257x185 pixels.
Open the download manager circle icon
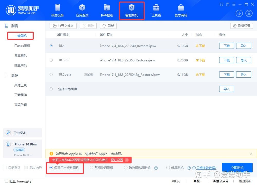tap(239, 13)
